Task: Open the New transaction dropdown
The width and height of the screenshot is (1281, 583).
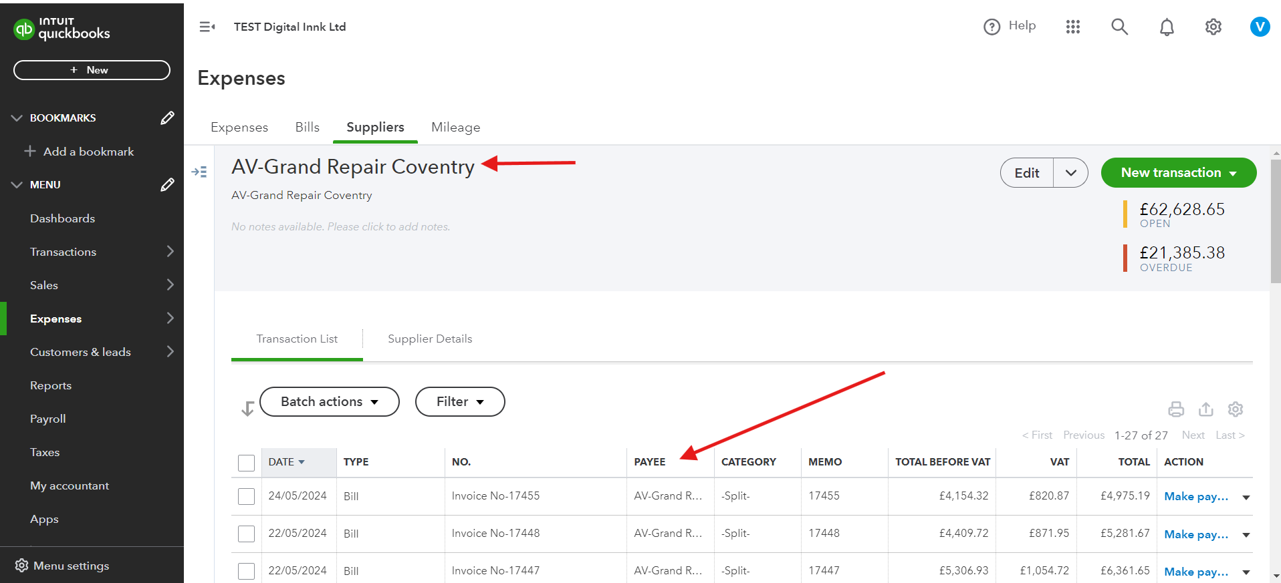Action: 1179,173
